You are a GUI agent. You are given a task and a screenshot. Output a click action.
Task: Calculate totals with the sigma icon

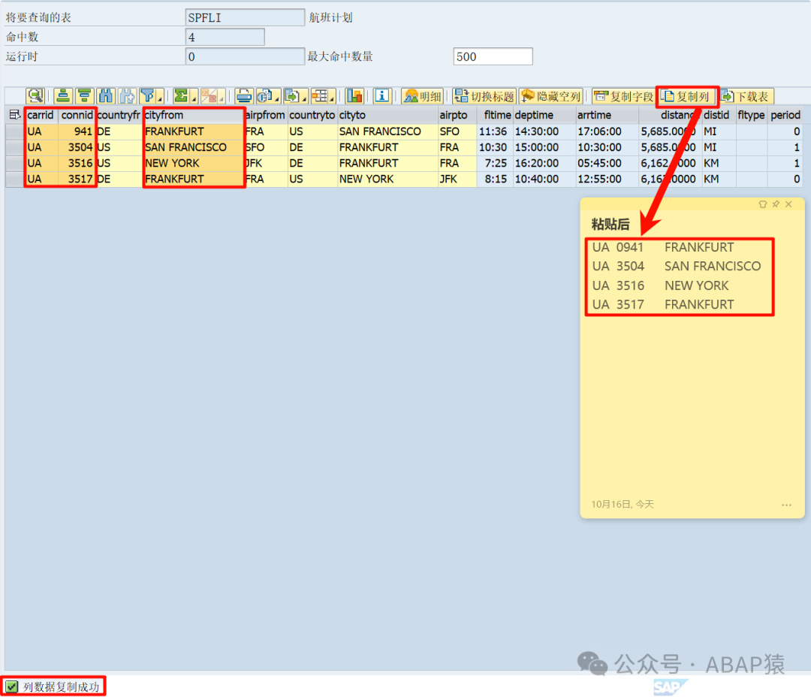pos(181,96)
